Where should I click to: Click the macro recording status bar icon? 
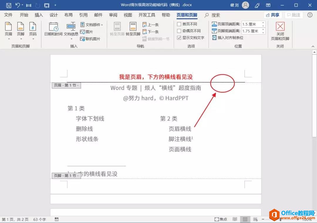(57, 219)
